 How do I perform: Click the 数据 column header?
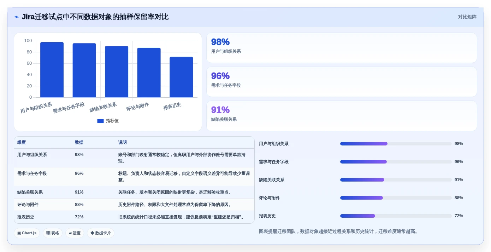coord(79,142)
